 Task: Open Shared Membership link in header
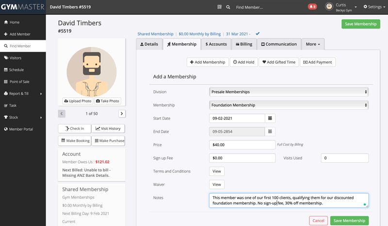[155, 34]
